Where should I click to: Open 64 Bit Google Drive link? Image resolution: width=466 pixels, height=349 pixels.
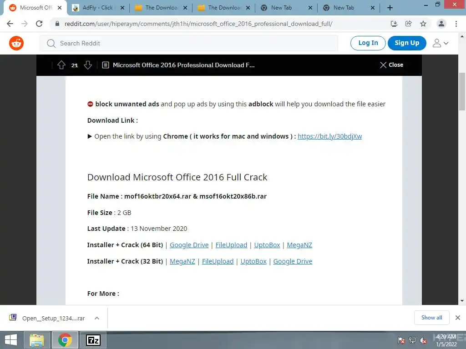tap(189, 245)
